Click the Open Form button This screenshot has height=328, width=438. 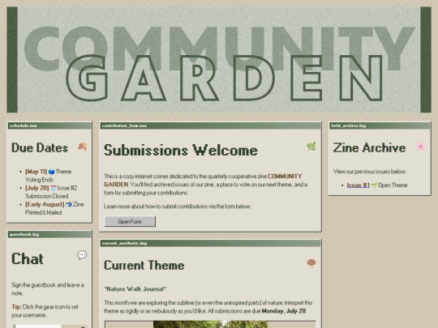[x=130, y=221]
